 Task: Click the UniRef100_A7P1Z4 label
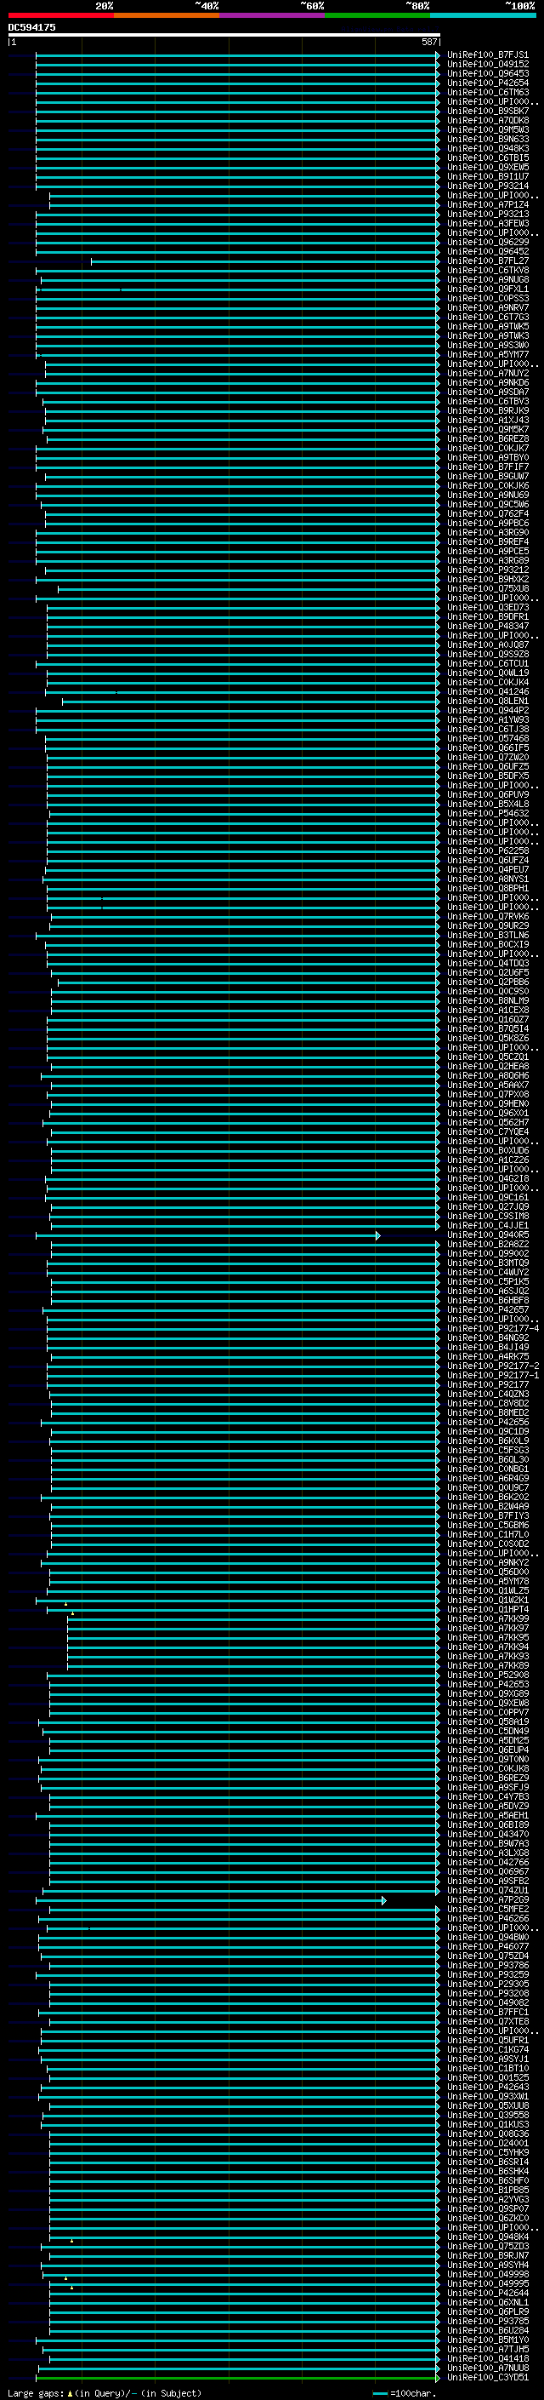(x=487, y=204)
